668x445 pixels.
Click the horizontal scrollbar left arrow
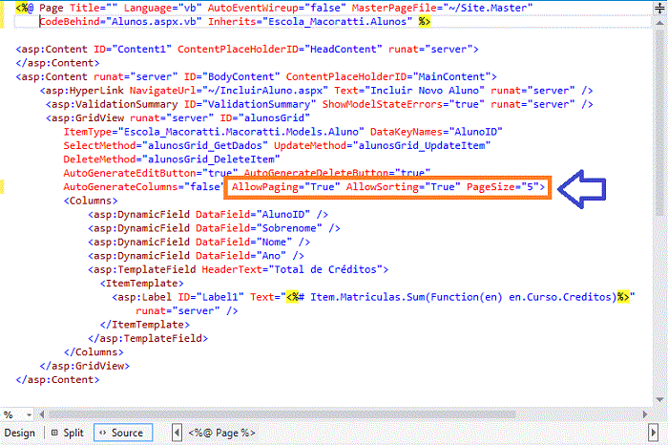coord(42,414)
